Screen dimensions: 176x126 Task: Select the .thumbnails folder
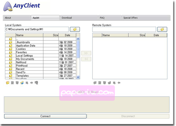[23, 42]
